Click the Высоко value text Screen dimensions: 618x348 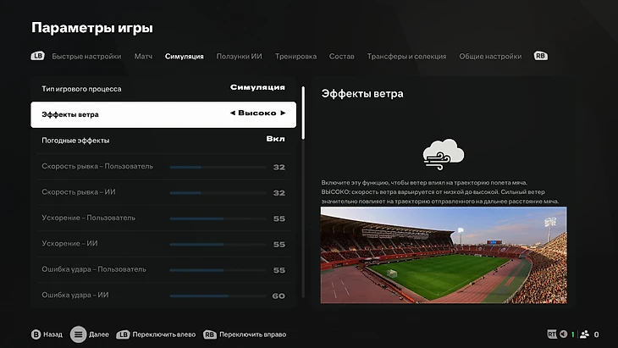(x=257, y=113)
